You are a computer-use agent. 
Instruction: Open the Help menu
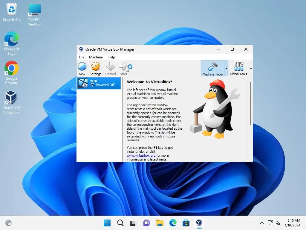click(111, 57)
